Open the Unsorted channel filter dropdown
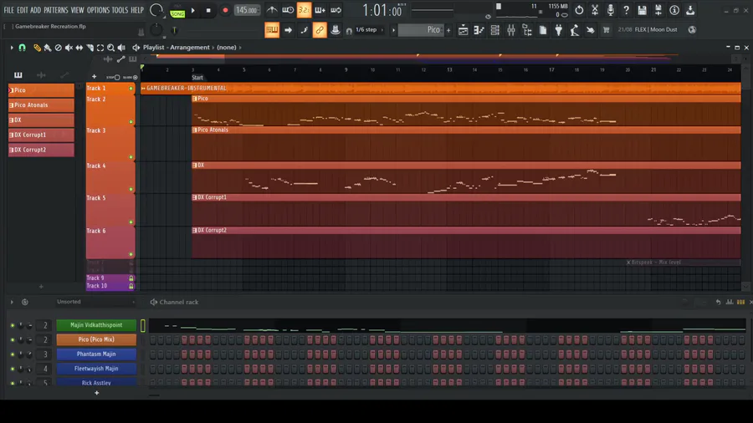The image size is (753, 423). click(95, 302)
